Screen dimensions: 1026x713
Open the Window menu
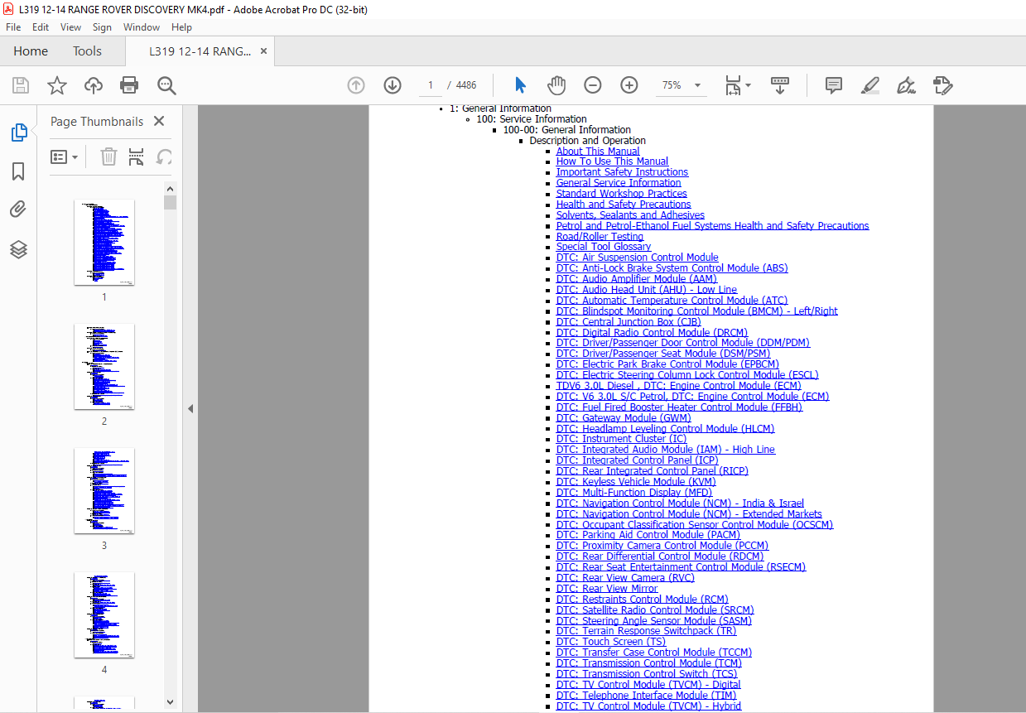142,27
